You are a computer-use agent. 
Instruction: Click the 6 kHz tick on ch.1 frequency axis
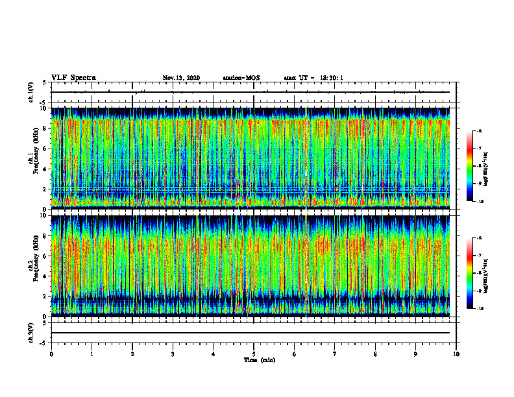pyautogui.click(x=45, y=149)
